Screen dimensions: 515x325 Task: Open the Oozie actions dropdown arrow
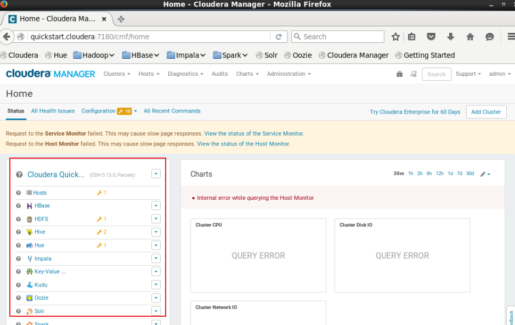pos(156,298)
